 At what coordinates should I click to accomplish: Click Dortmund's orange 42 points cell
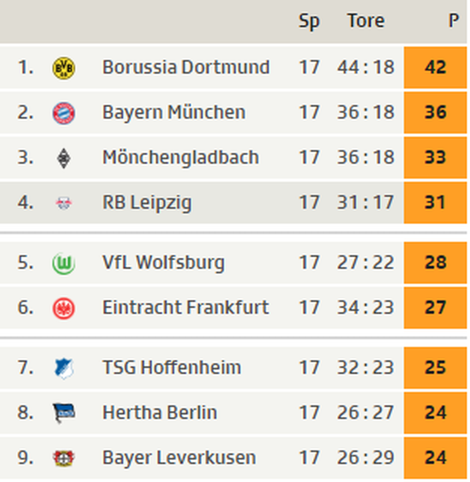click(435, 67)
